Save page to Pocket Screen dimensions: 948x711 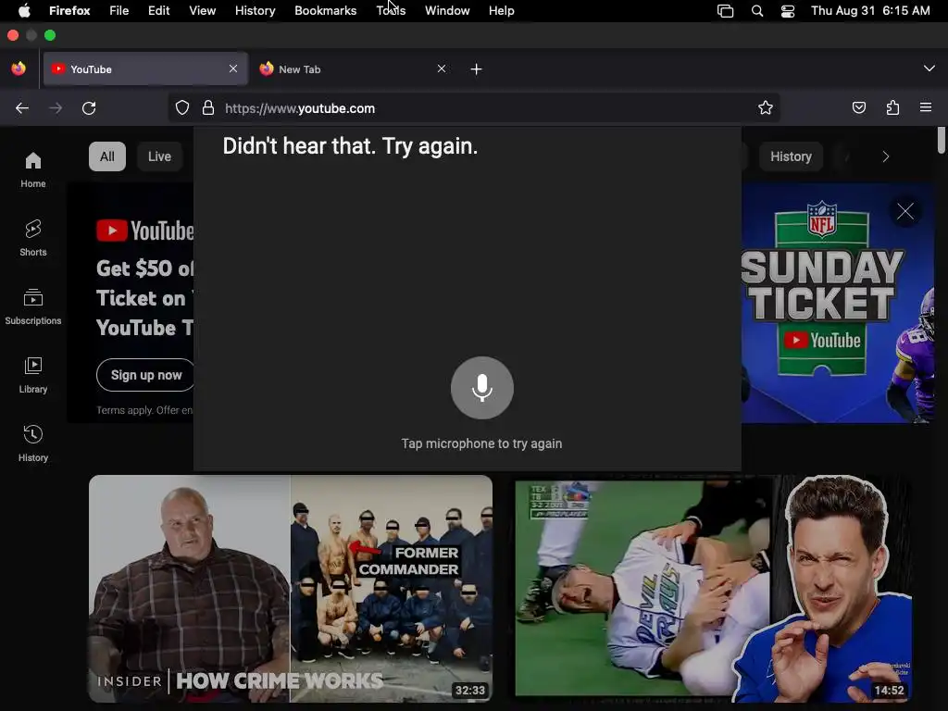click(858, 107)
